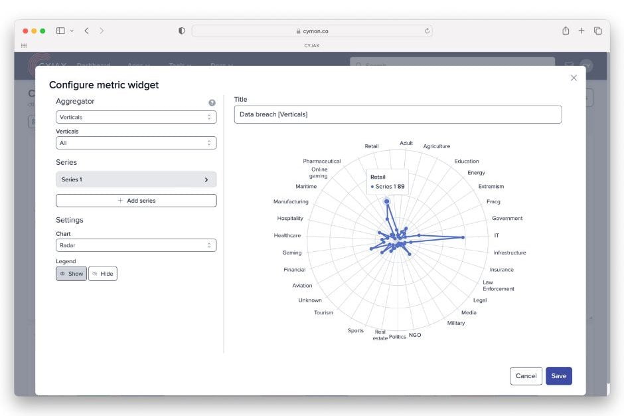Open a new tab with plus icon

(x=582, y=31)
